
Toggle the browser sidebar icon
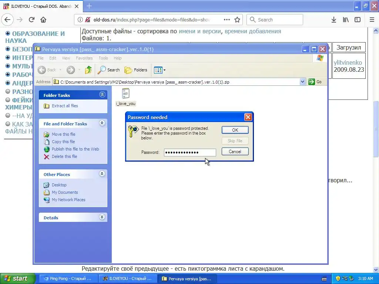[x=358, y=20]
